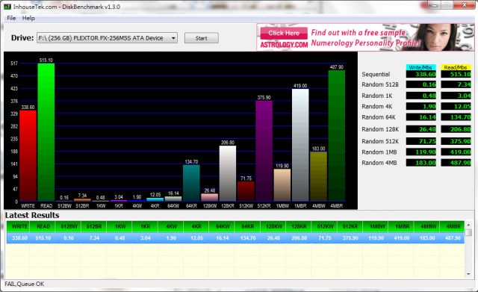This screenshot has height=292, width=478.
Task: Select Random 512B write value 0.16
Action: (421, 84)
